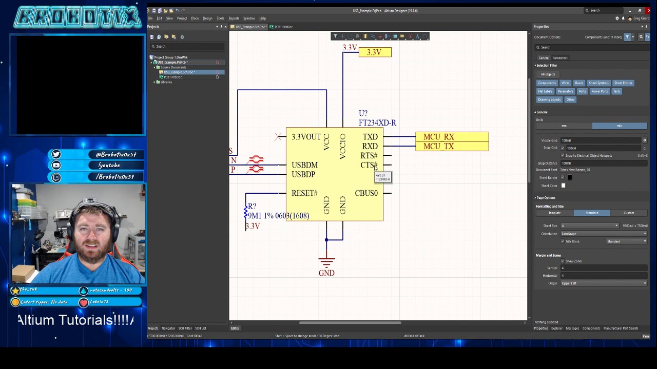Open the Sheet Size dropdown
The image size is (657, 369).
(x=590, y=226)
